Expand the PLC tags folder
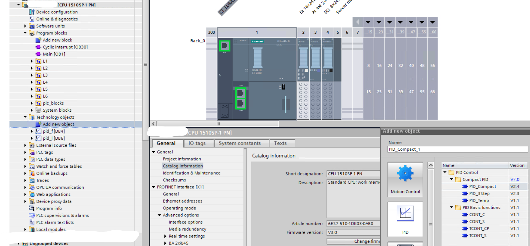Image resolution: width=530 pixels, height=246 pixels. tap(25, 152)
